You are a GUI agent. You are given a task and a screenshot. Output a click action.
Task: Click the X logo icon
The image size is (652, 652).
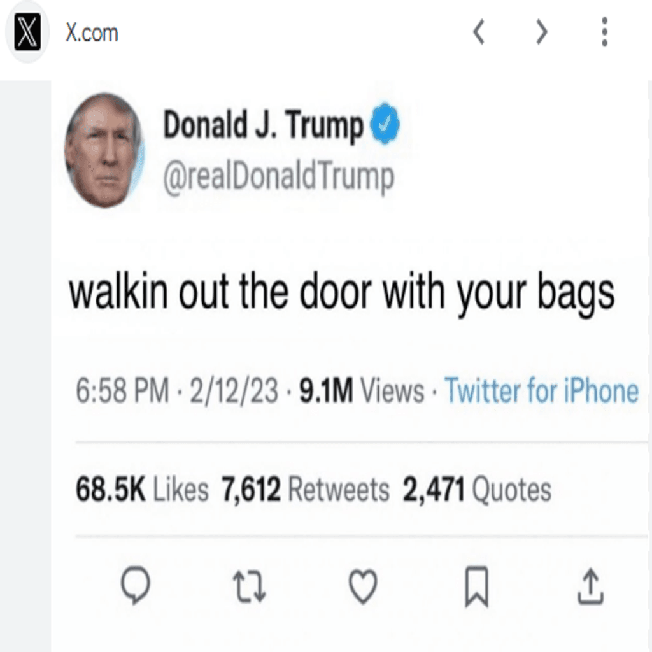pos(27,32)
